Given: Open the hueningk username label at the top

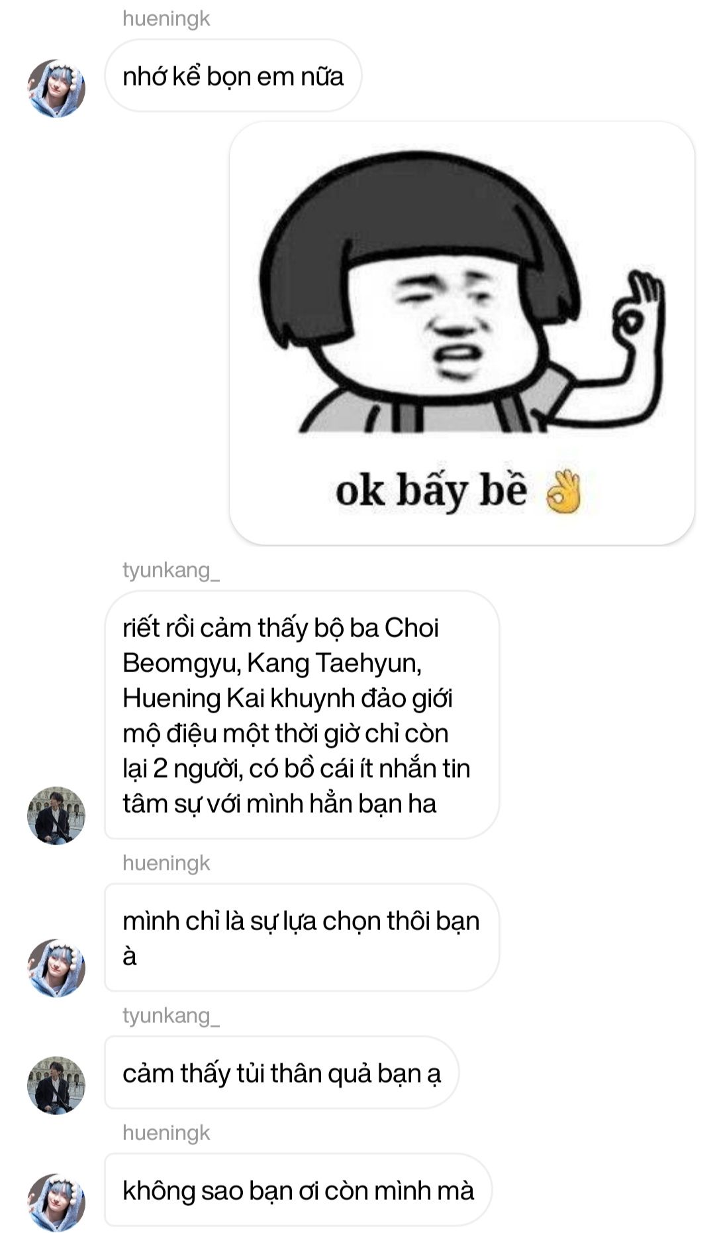Looking at the screenshot, I should click(166, 19).
